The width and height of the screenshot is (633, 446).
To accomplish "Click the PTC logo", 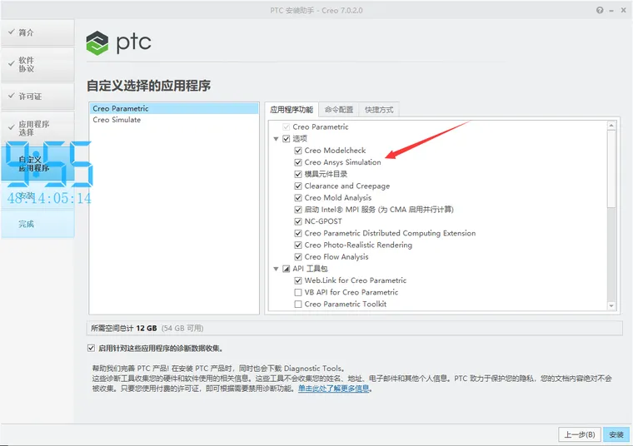I will 118,42.
